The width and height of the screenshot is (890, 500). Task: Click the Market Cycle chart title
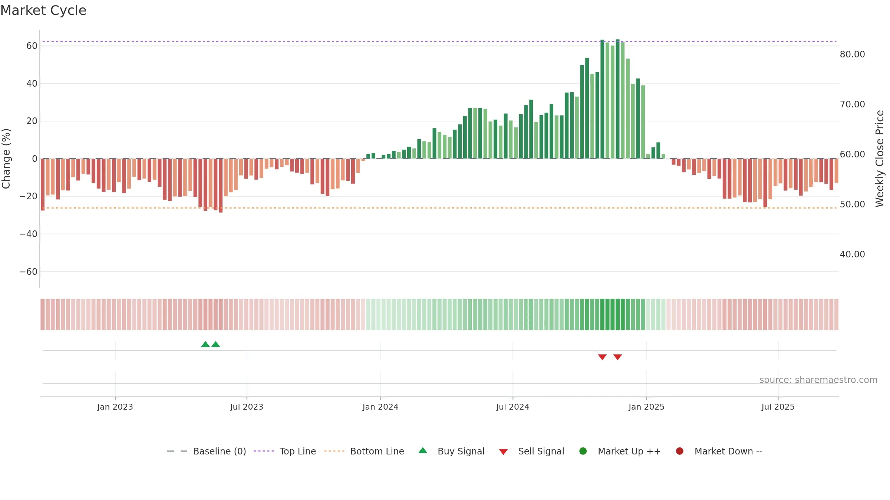tap(43, 10)
